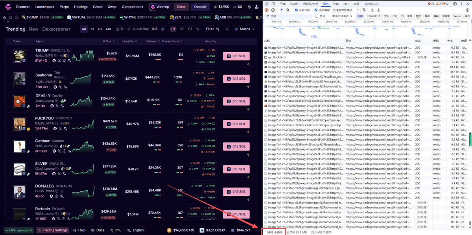Viewport: 472px width, 235px height.
Task: Click the Airdrop button
Action: tap(160, 7)
